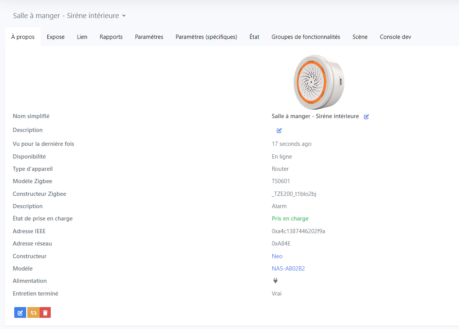459x329 pixels.
Task: Select the Paramètres tab
Action: click(149, 37)
